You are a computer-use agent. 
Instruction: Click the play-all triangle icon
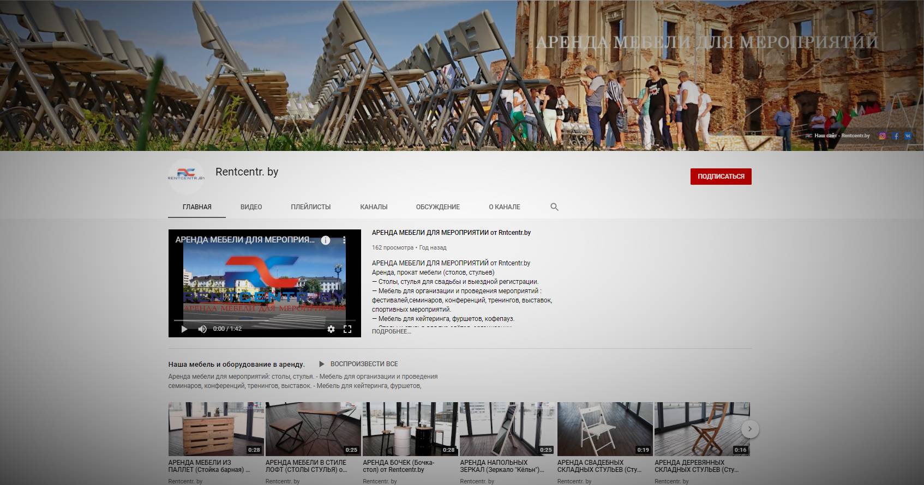coord(321,364)
